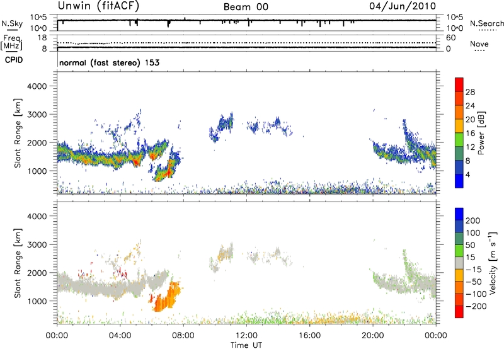Click the 'Beam 00' label

click(x=246, y=7)
